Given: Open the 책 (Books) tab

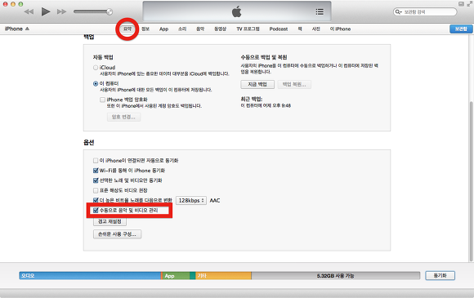Looking at the screenshot, I should [300, 29].
